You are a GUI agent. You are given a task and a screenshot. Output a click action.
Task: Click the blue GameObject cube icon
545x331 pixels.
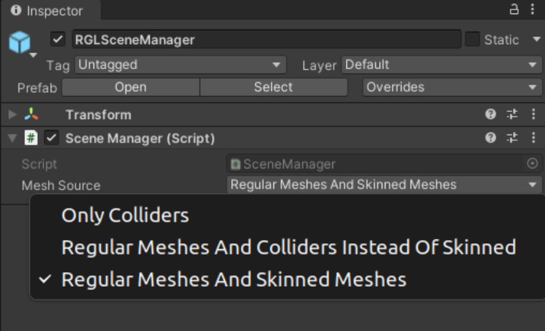pyautogui.click(x=19, y=42)
